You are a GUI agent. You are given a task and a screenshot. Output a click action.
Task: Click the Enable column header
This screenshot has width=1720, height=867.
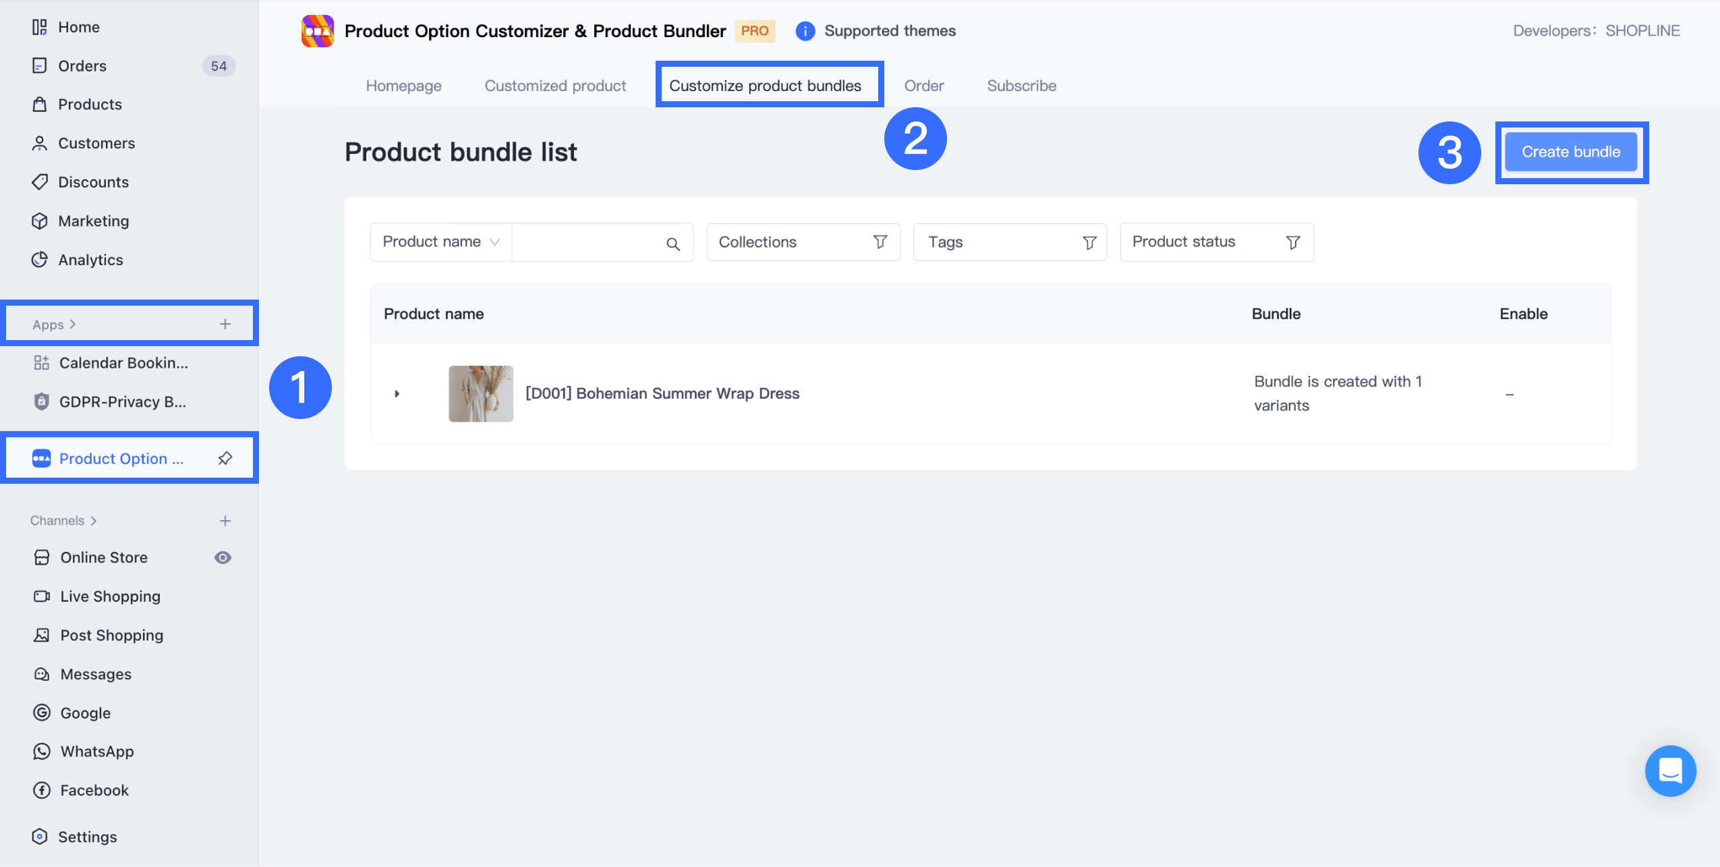(x=1523, y=314)
